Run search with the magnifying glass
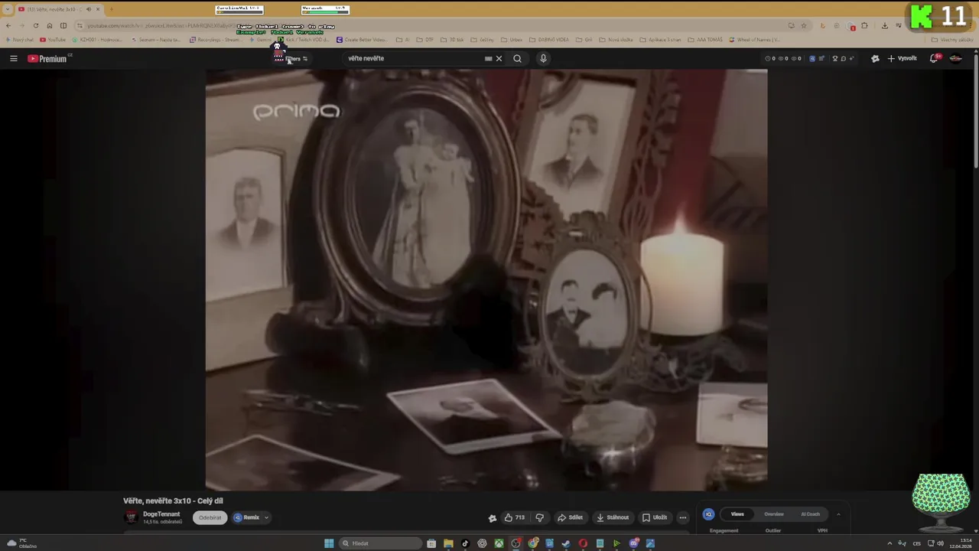The width and height of the screenshot is (979, 551). pos(518,58)
